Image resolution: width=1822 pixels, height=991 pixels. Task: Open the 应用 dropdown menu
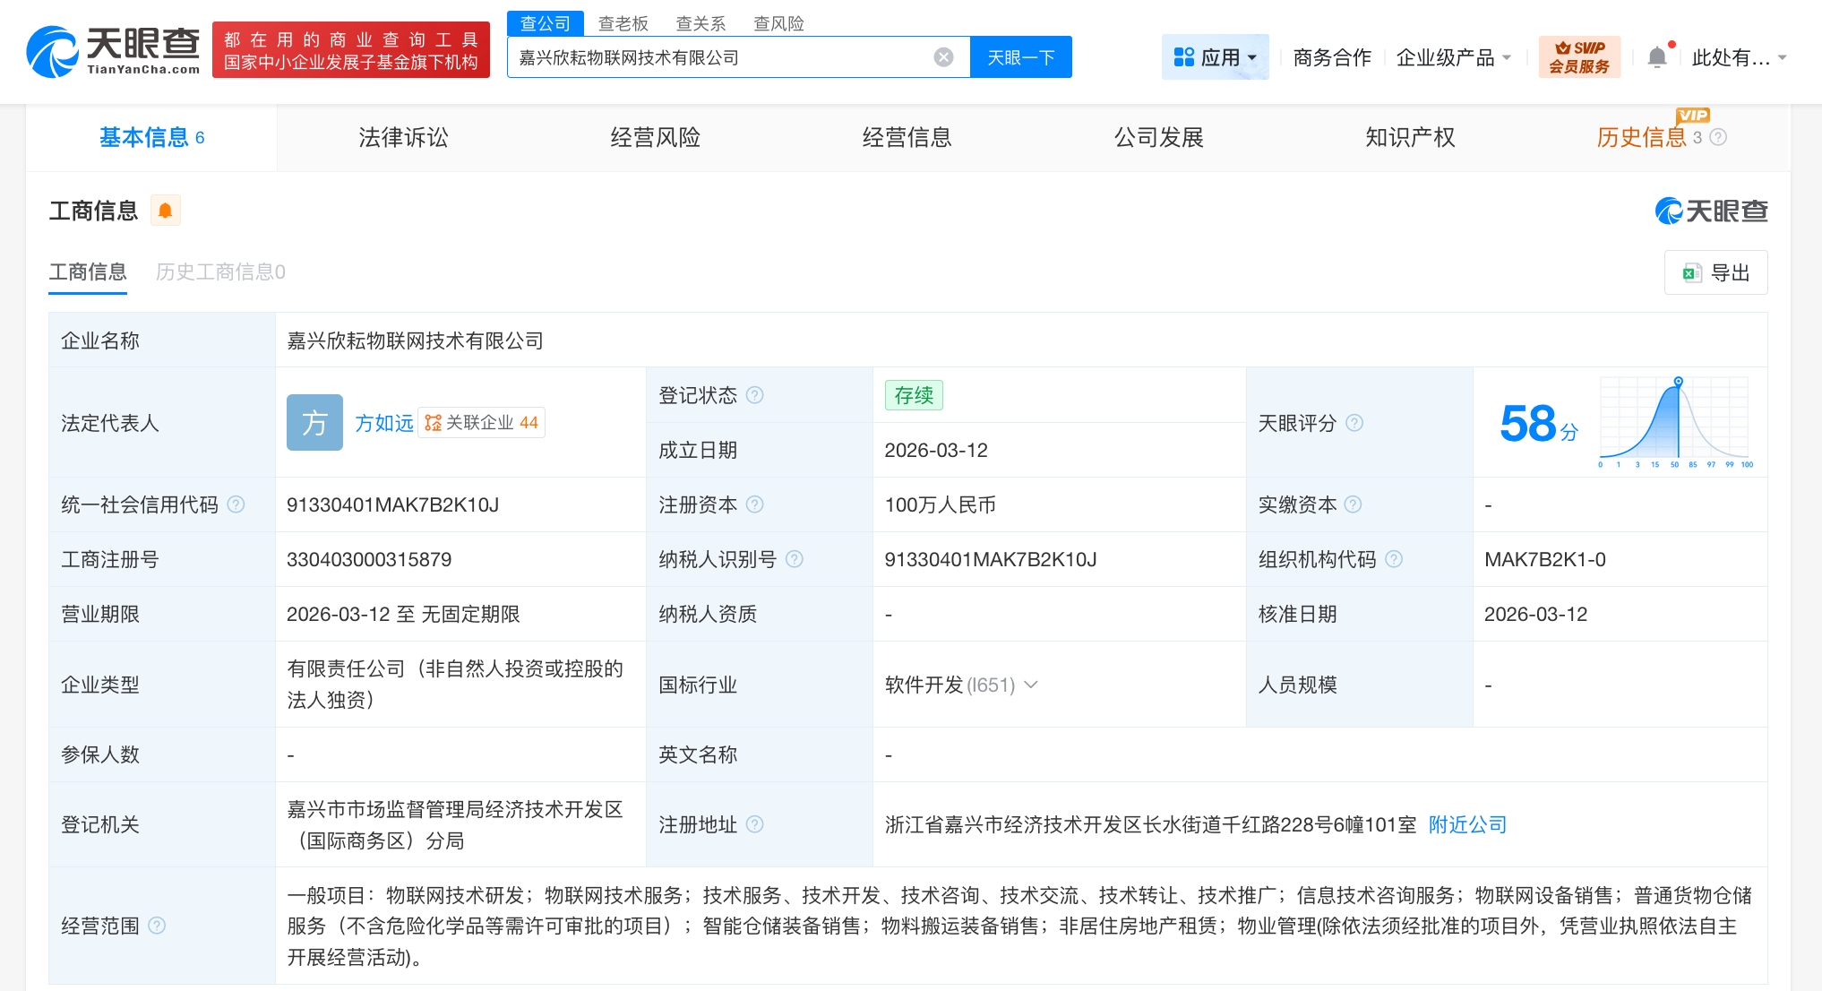tap(1215, 57)
